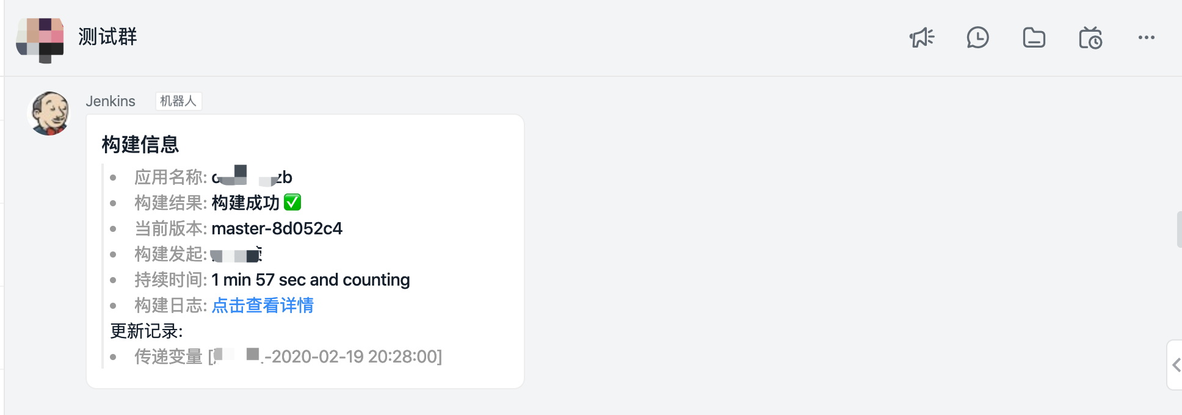Image resolution: width=1182 pixels, height=415 pixels.
Task: Click the 持续时间 duration line
Action: (272, 280)
